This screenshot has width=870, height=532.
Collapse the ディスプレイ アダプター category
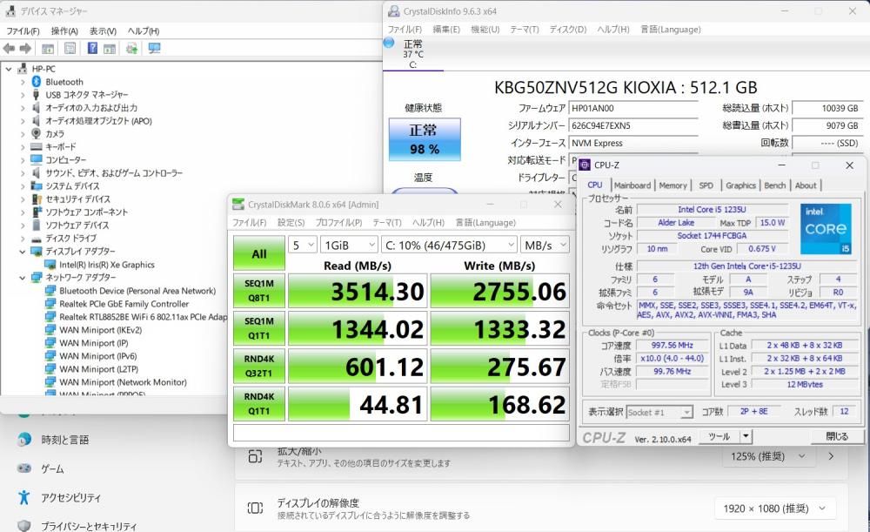click(23, 252)
